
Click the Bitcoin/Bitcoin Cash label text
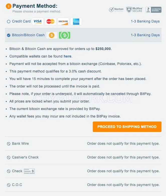(28, 35)
